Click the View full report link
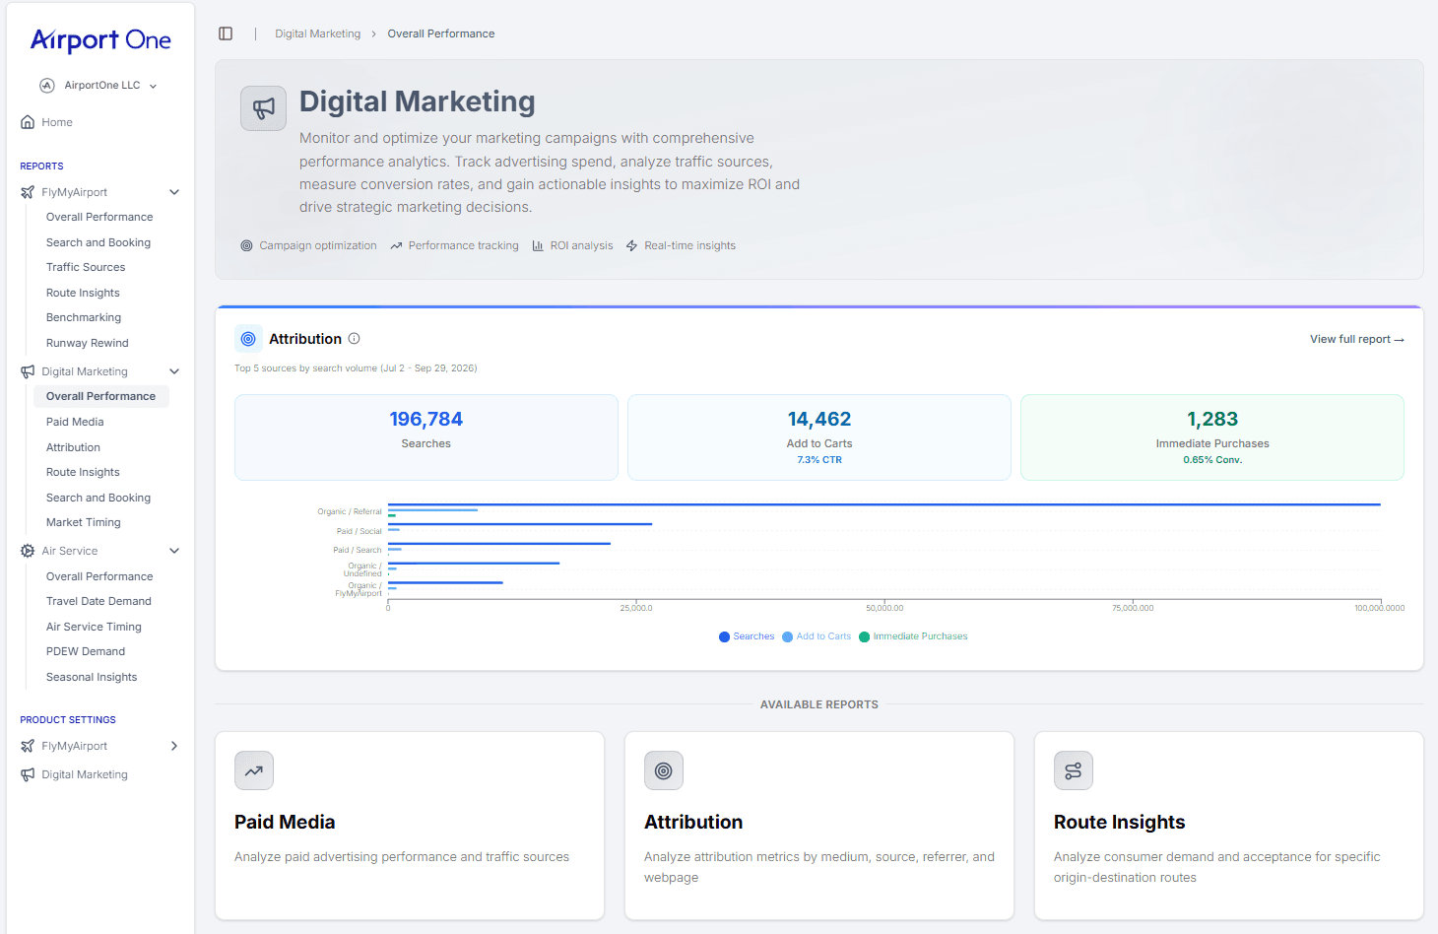1438x934 pixels. 1356,339
